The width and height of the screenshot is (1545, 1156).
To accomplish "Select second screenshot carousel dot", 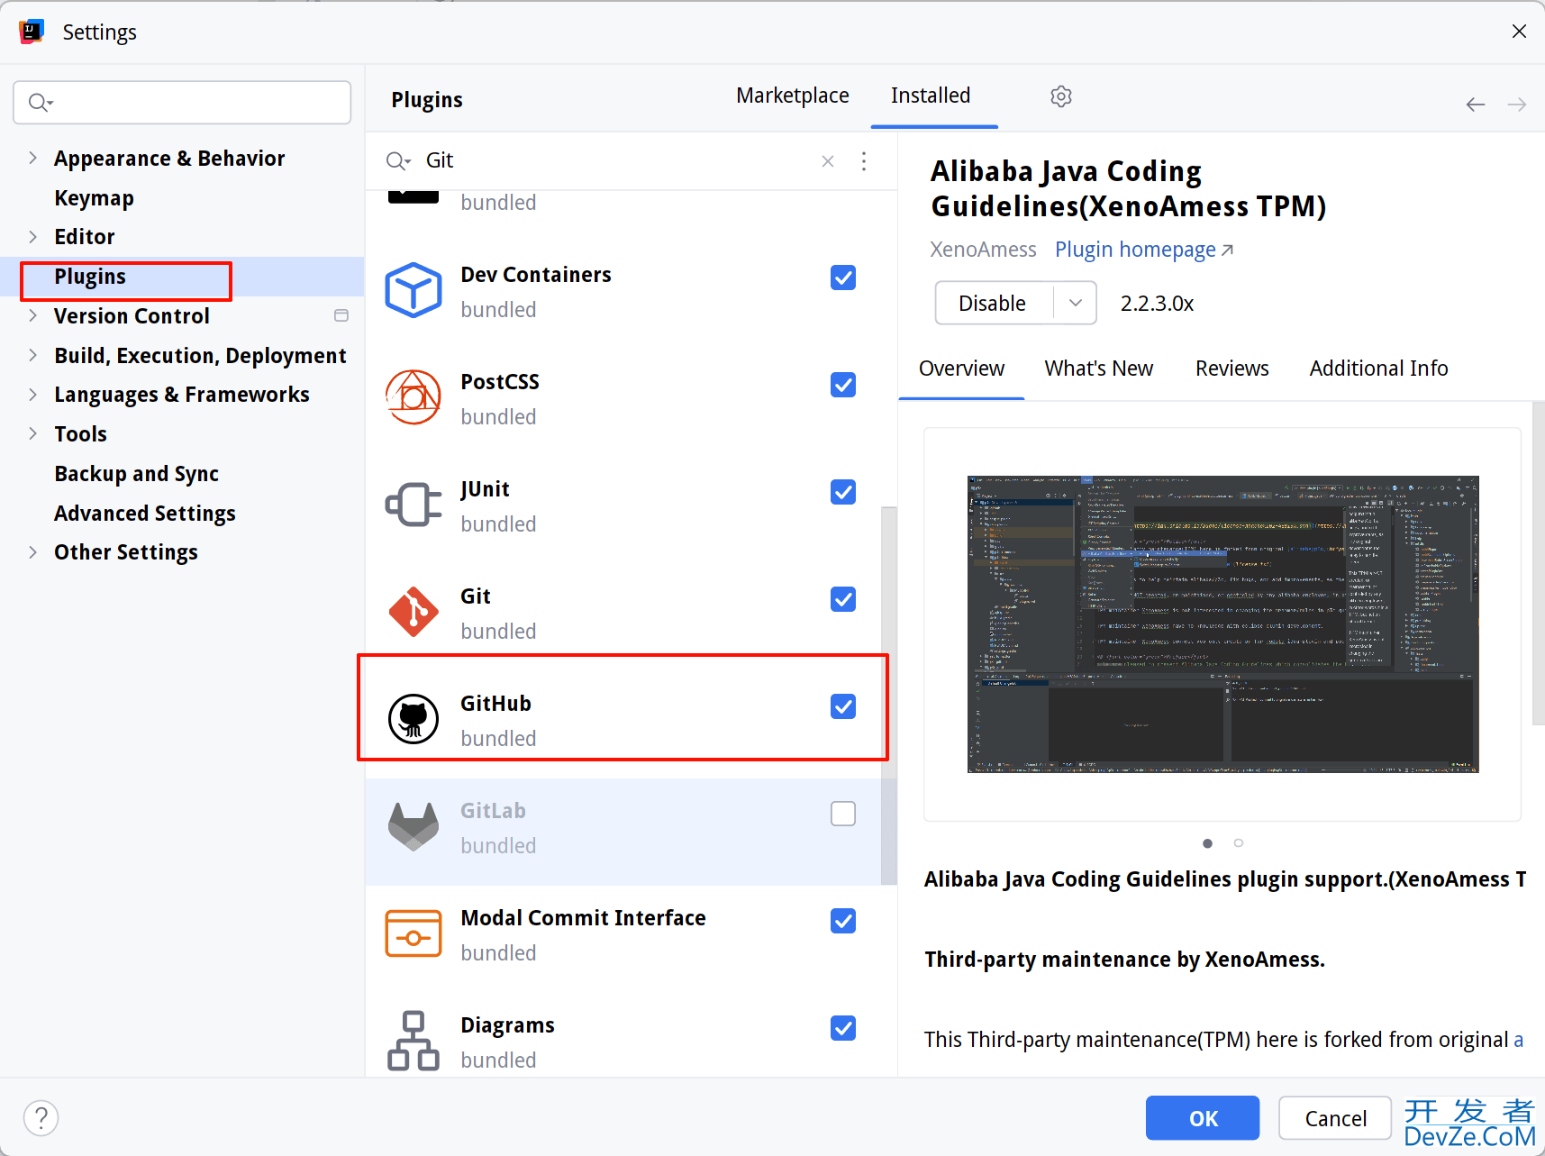I will [x=1239, y=843].
